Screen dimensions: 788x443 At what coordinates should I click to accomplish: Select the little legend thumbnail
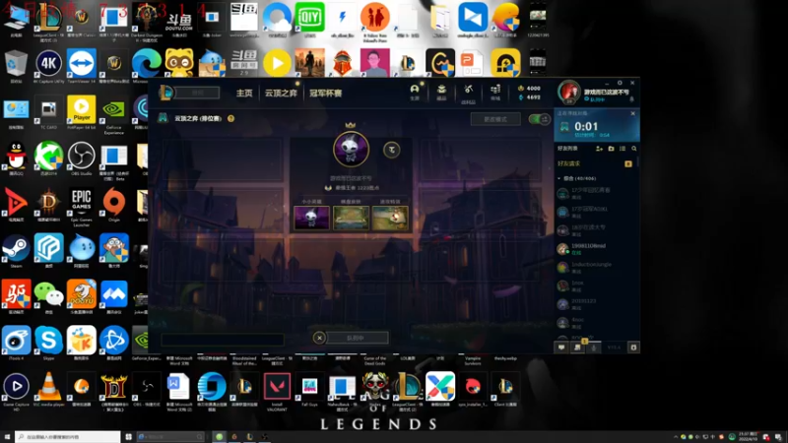[311, 218]
